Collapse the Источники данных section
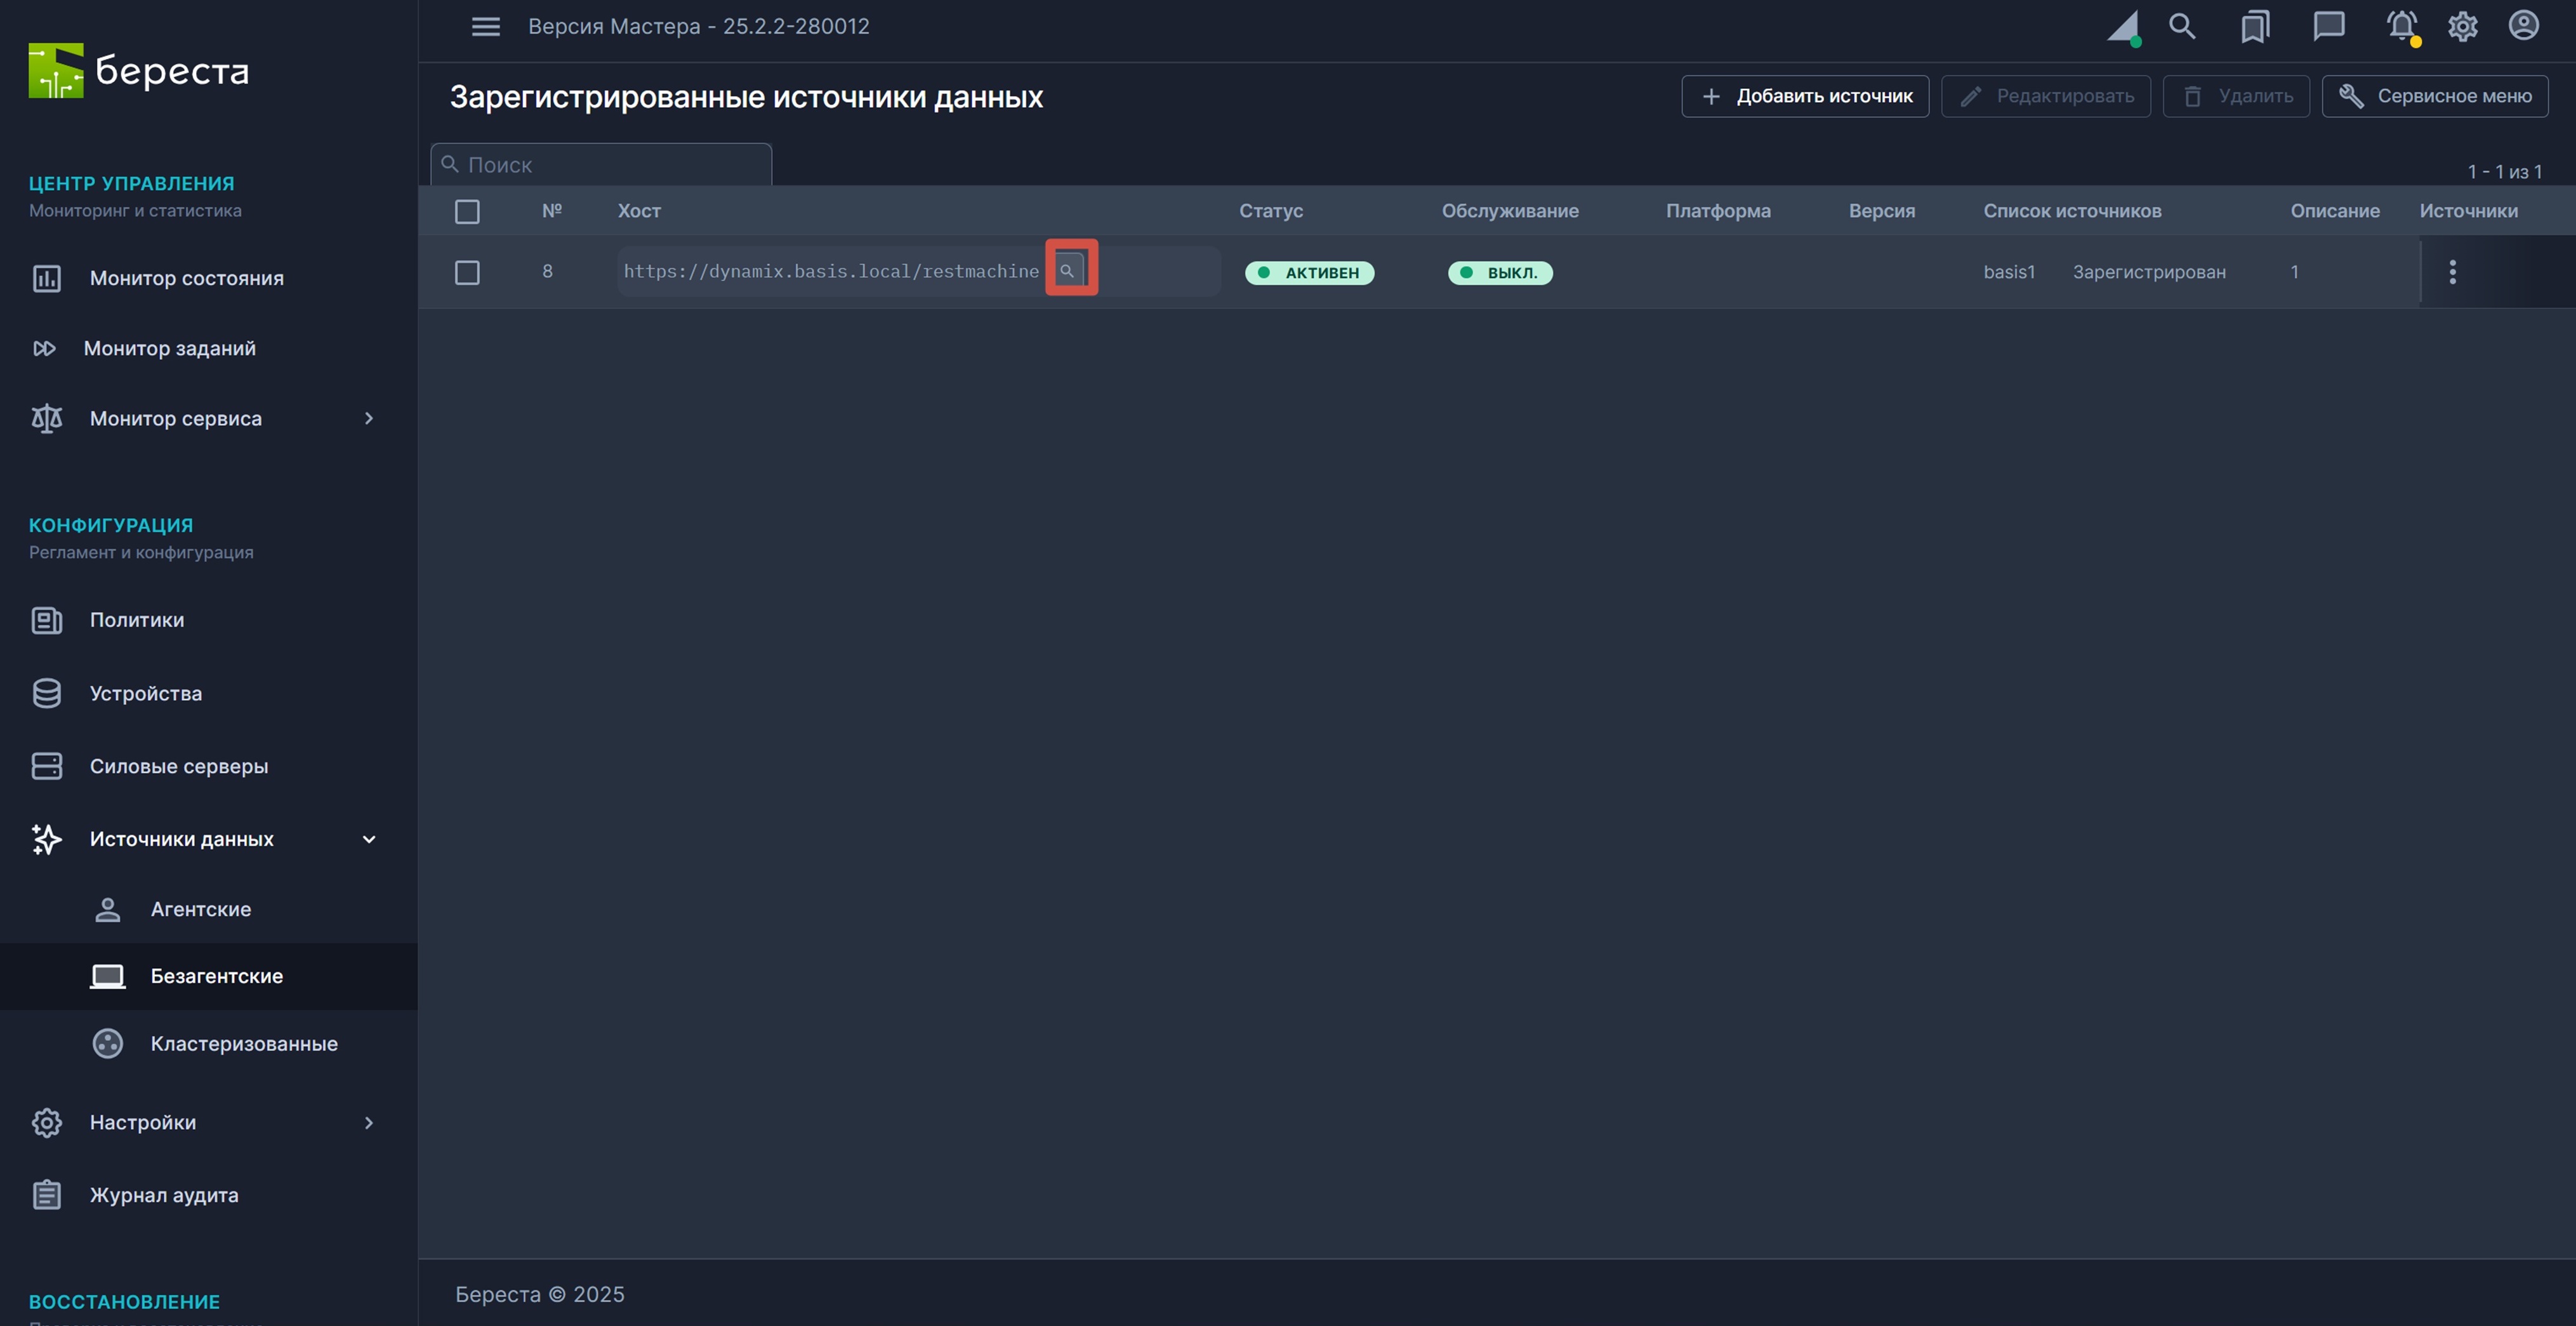The image size is (2576, 1326). coord(368,839)
